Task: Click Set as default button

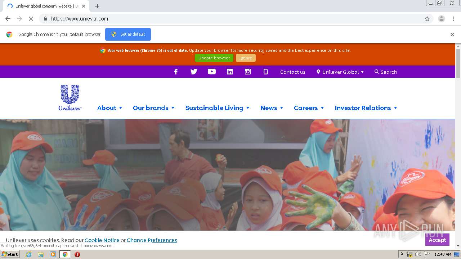Action: (x=128, y=34)
